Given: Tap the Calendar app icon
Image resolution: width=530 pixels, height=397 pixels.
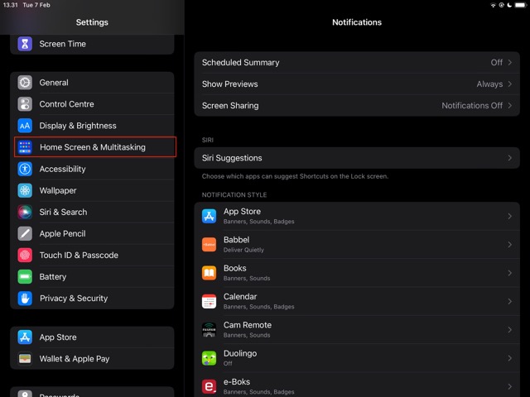Looking at the screenshot, I should click(209, 301).
